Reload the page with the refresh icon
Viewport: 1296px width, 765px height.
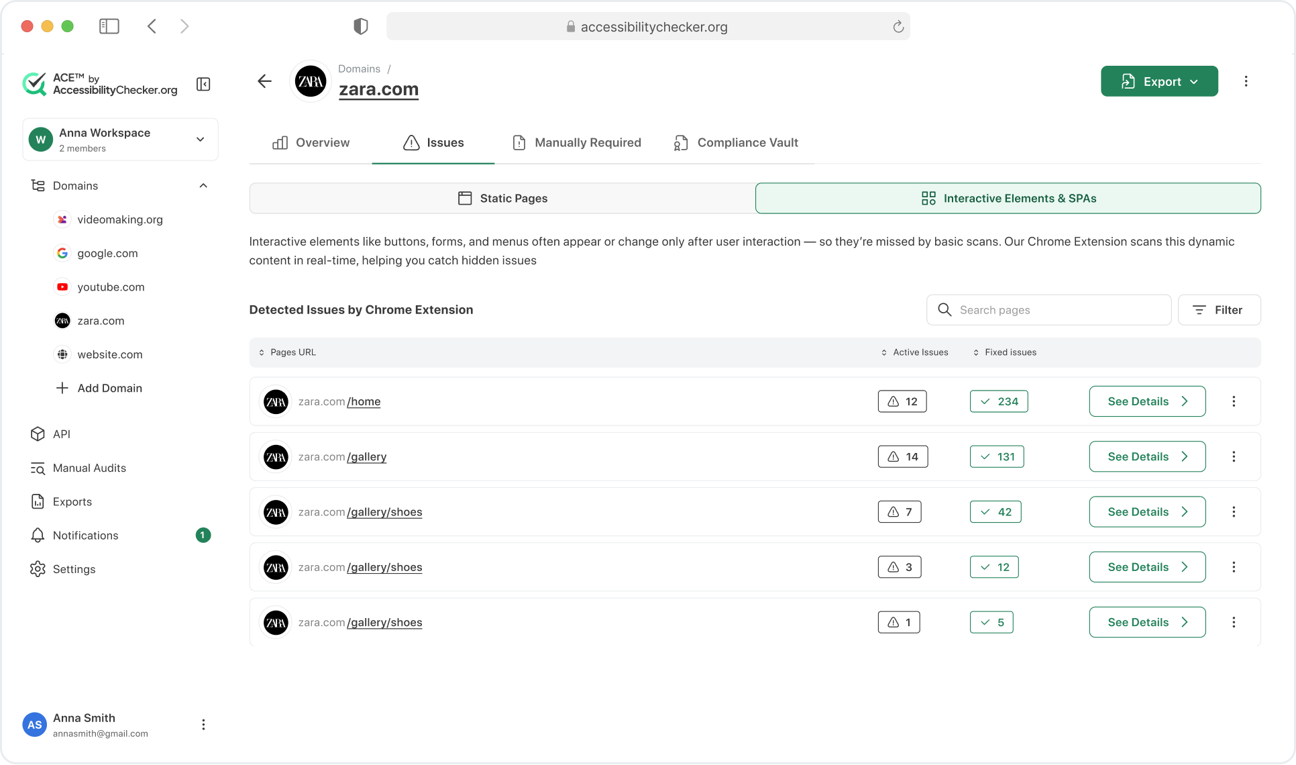(x=898, y=27)
